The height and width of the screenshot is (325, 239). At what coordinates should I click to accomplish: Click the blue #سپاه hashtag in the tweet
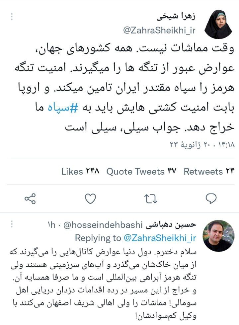coord(63,108)
